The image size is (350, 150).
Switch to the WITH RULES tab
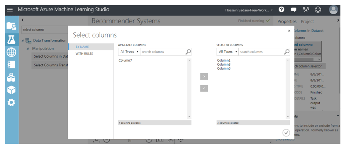[x=84, y=54]
